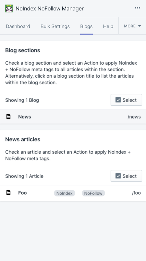146x261 pixels.
Task: Open the Bulk Settings tab
Action: point(55,26)
